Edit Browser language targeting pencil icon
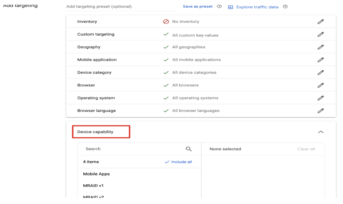The image size is (343, 204). 321,110
